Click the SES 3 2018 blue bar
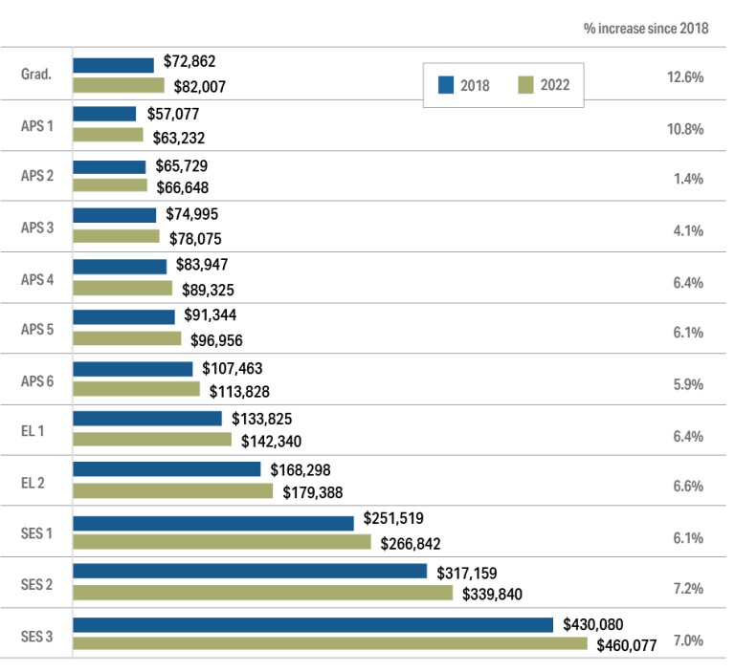 pos(313,625)
